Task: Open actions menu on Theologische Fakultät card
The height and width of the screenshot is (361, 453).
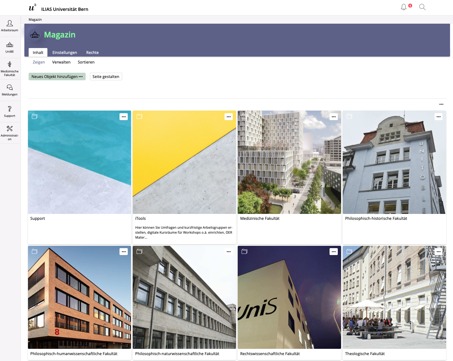Action: pos(439,252)
